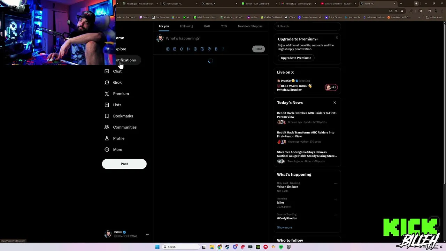Open Discord from the taskbar
446x251 pixels.
click(235, 247)
